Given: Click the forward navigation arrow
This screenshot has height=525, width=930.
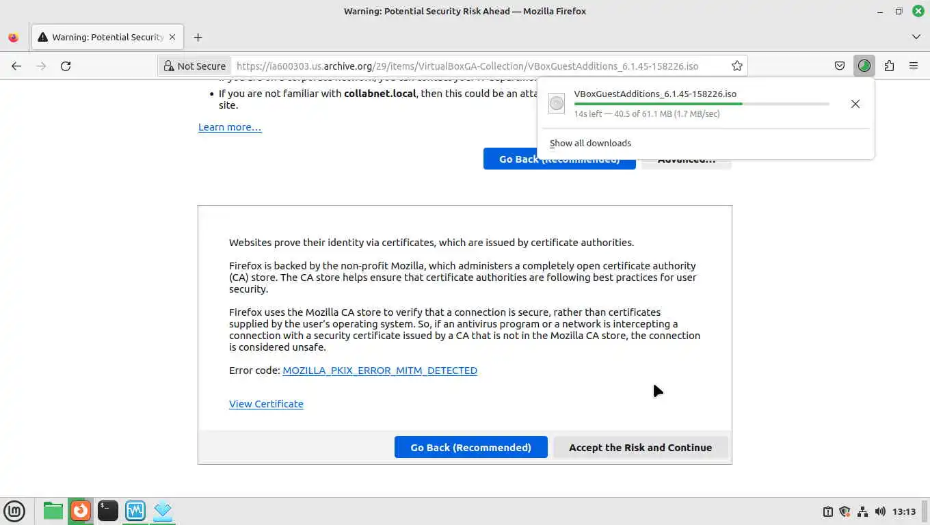Looking at the screenshot, I should click(41, 66).
